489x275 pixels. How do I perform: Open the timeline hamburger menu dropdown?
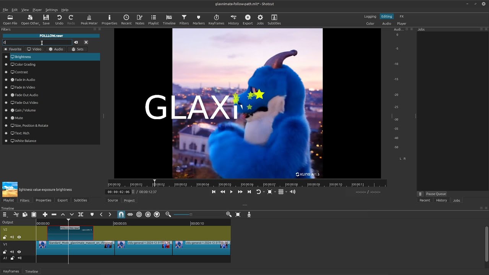(5, 215)
